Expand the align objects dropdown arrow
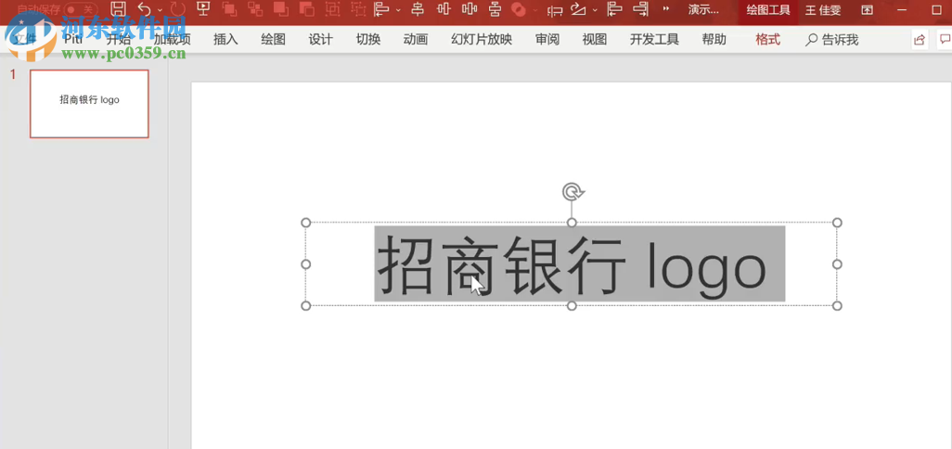952x449 pixels. pyautogui.click(x=398, y=9)
